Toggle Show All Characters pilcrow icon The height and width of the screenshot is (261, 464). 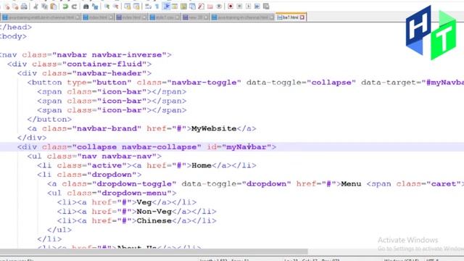[157, 7]
